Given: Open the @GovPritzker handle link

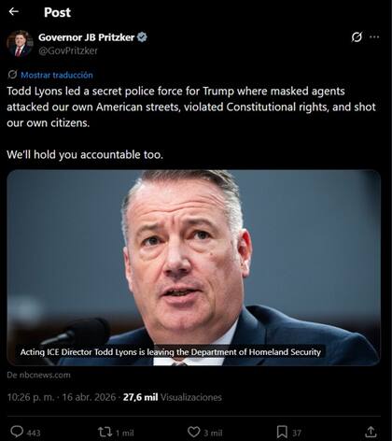Looking at the screenshot, I should (x=68, y=50).
